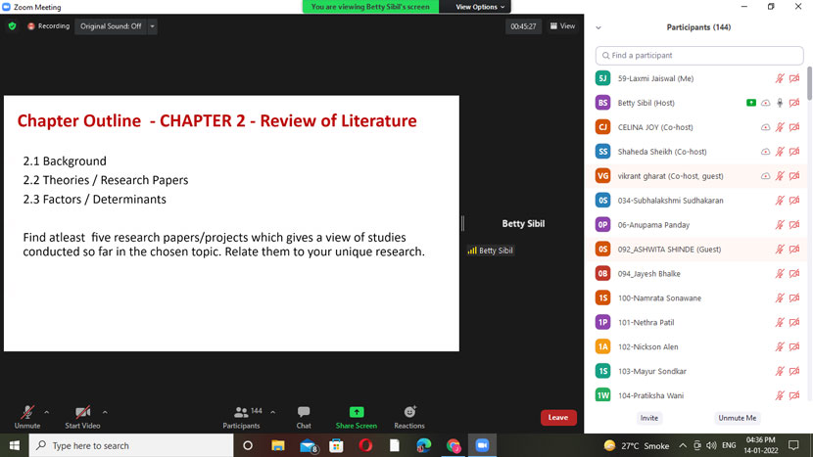Screen dimensions: 813x457
Task: Click the Leave meeting button
Action: (557, 418)
